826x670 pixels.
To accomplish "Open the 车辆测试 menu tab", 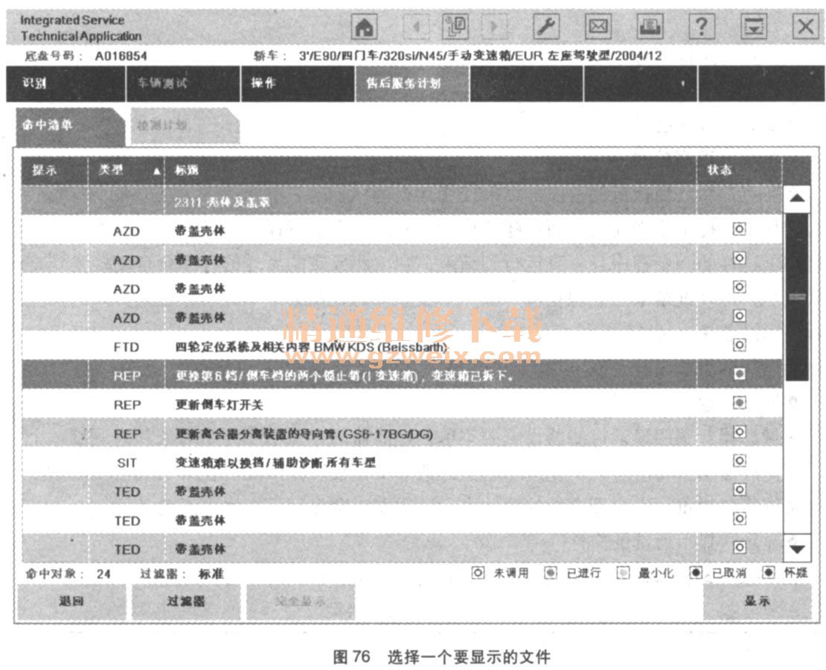I will coord(183,83).
